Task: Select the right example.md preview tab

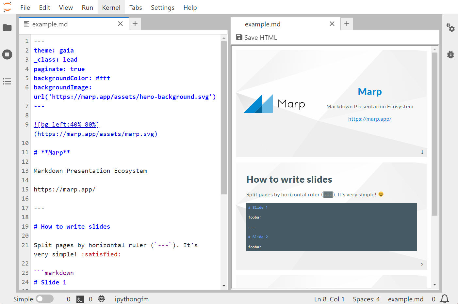Action: pyautogui.click(x=285, y=24)
